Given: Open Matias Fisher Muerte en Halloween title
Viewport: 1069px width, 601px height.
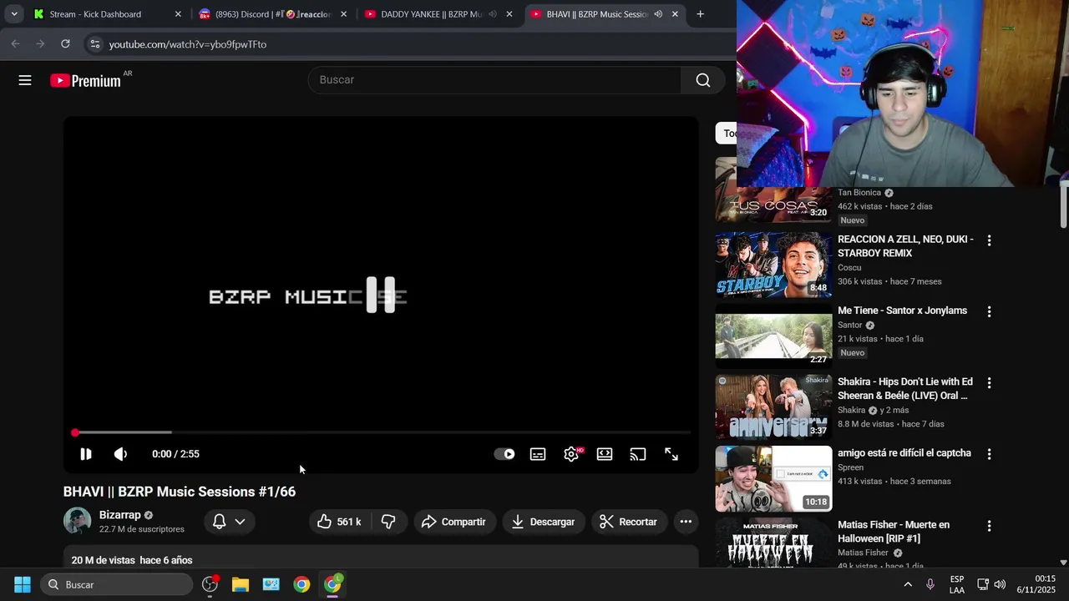Looking at the screenshot, I should click(x=894, y=532).
